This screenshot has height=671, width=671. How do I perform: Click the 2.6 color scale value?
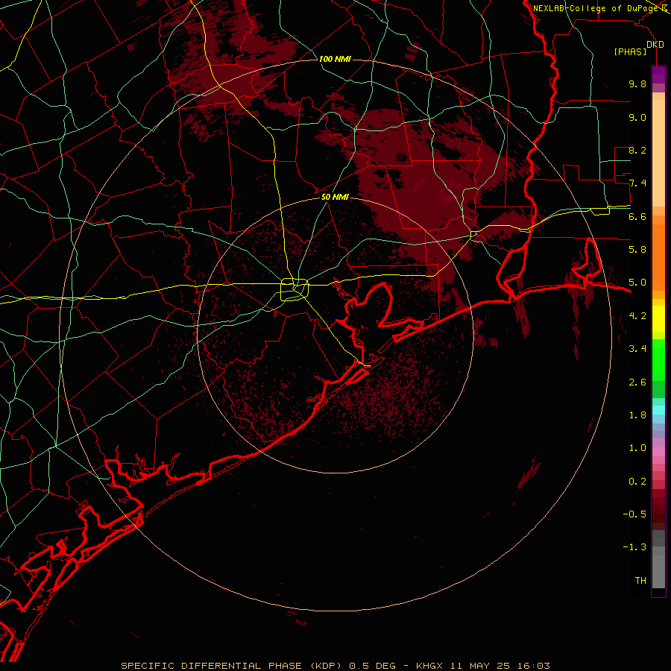[x=637, y=382]
